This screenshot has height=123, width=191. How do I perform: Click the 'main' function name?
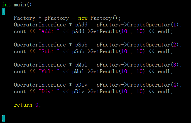point(20,5)
